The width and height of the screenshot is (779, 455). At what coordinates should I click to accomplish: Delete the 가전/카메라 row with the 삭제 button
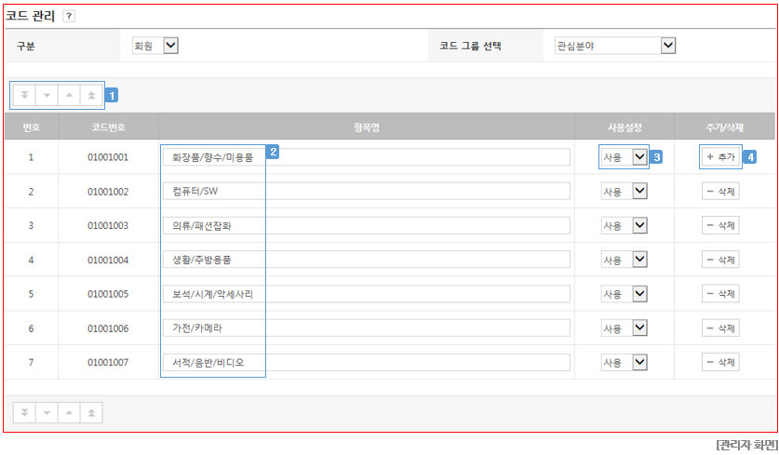pos(720,328)
